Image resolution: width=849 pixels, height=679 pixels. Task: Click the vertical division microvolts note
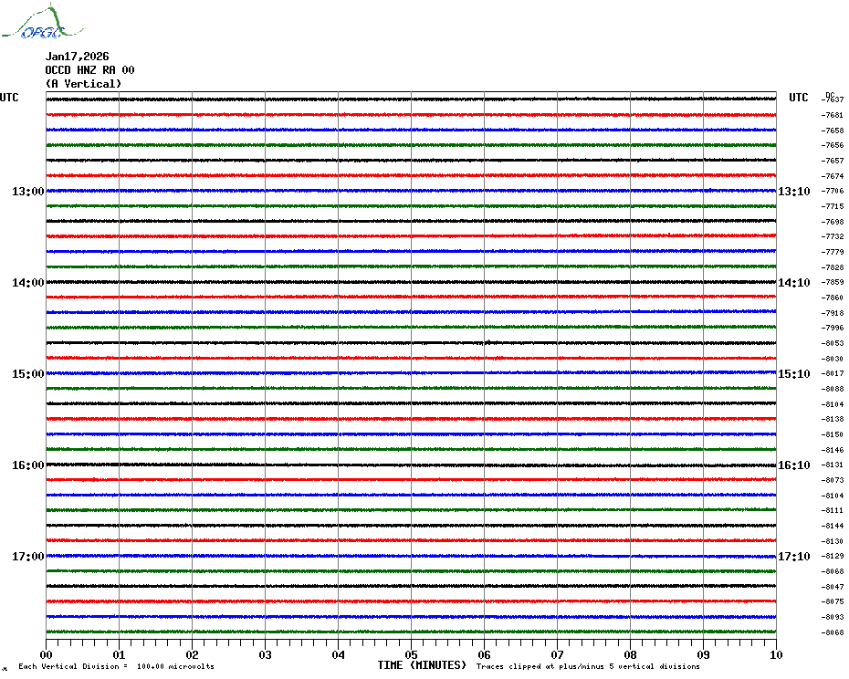[x=116, y=667]
